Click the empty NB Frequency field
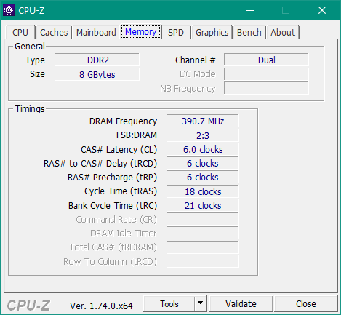The image size is (341, 315). (266, 88)
